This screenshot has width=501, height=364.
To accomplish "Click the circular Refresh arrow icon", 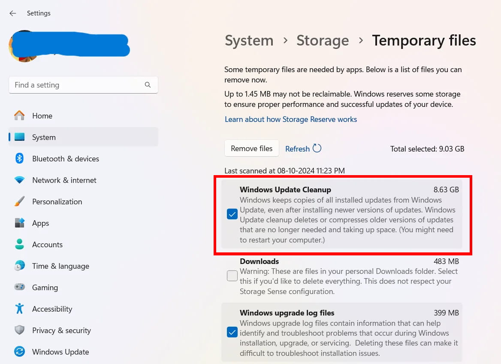I will tap(317, 149).
